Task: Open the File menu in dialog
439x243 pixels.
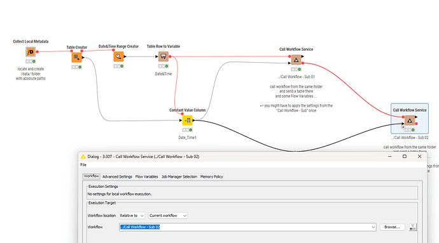Action: [83, 165]
